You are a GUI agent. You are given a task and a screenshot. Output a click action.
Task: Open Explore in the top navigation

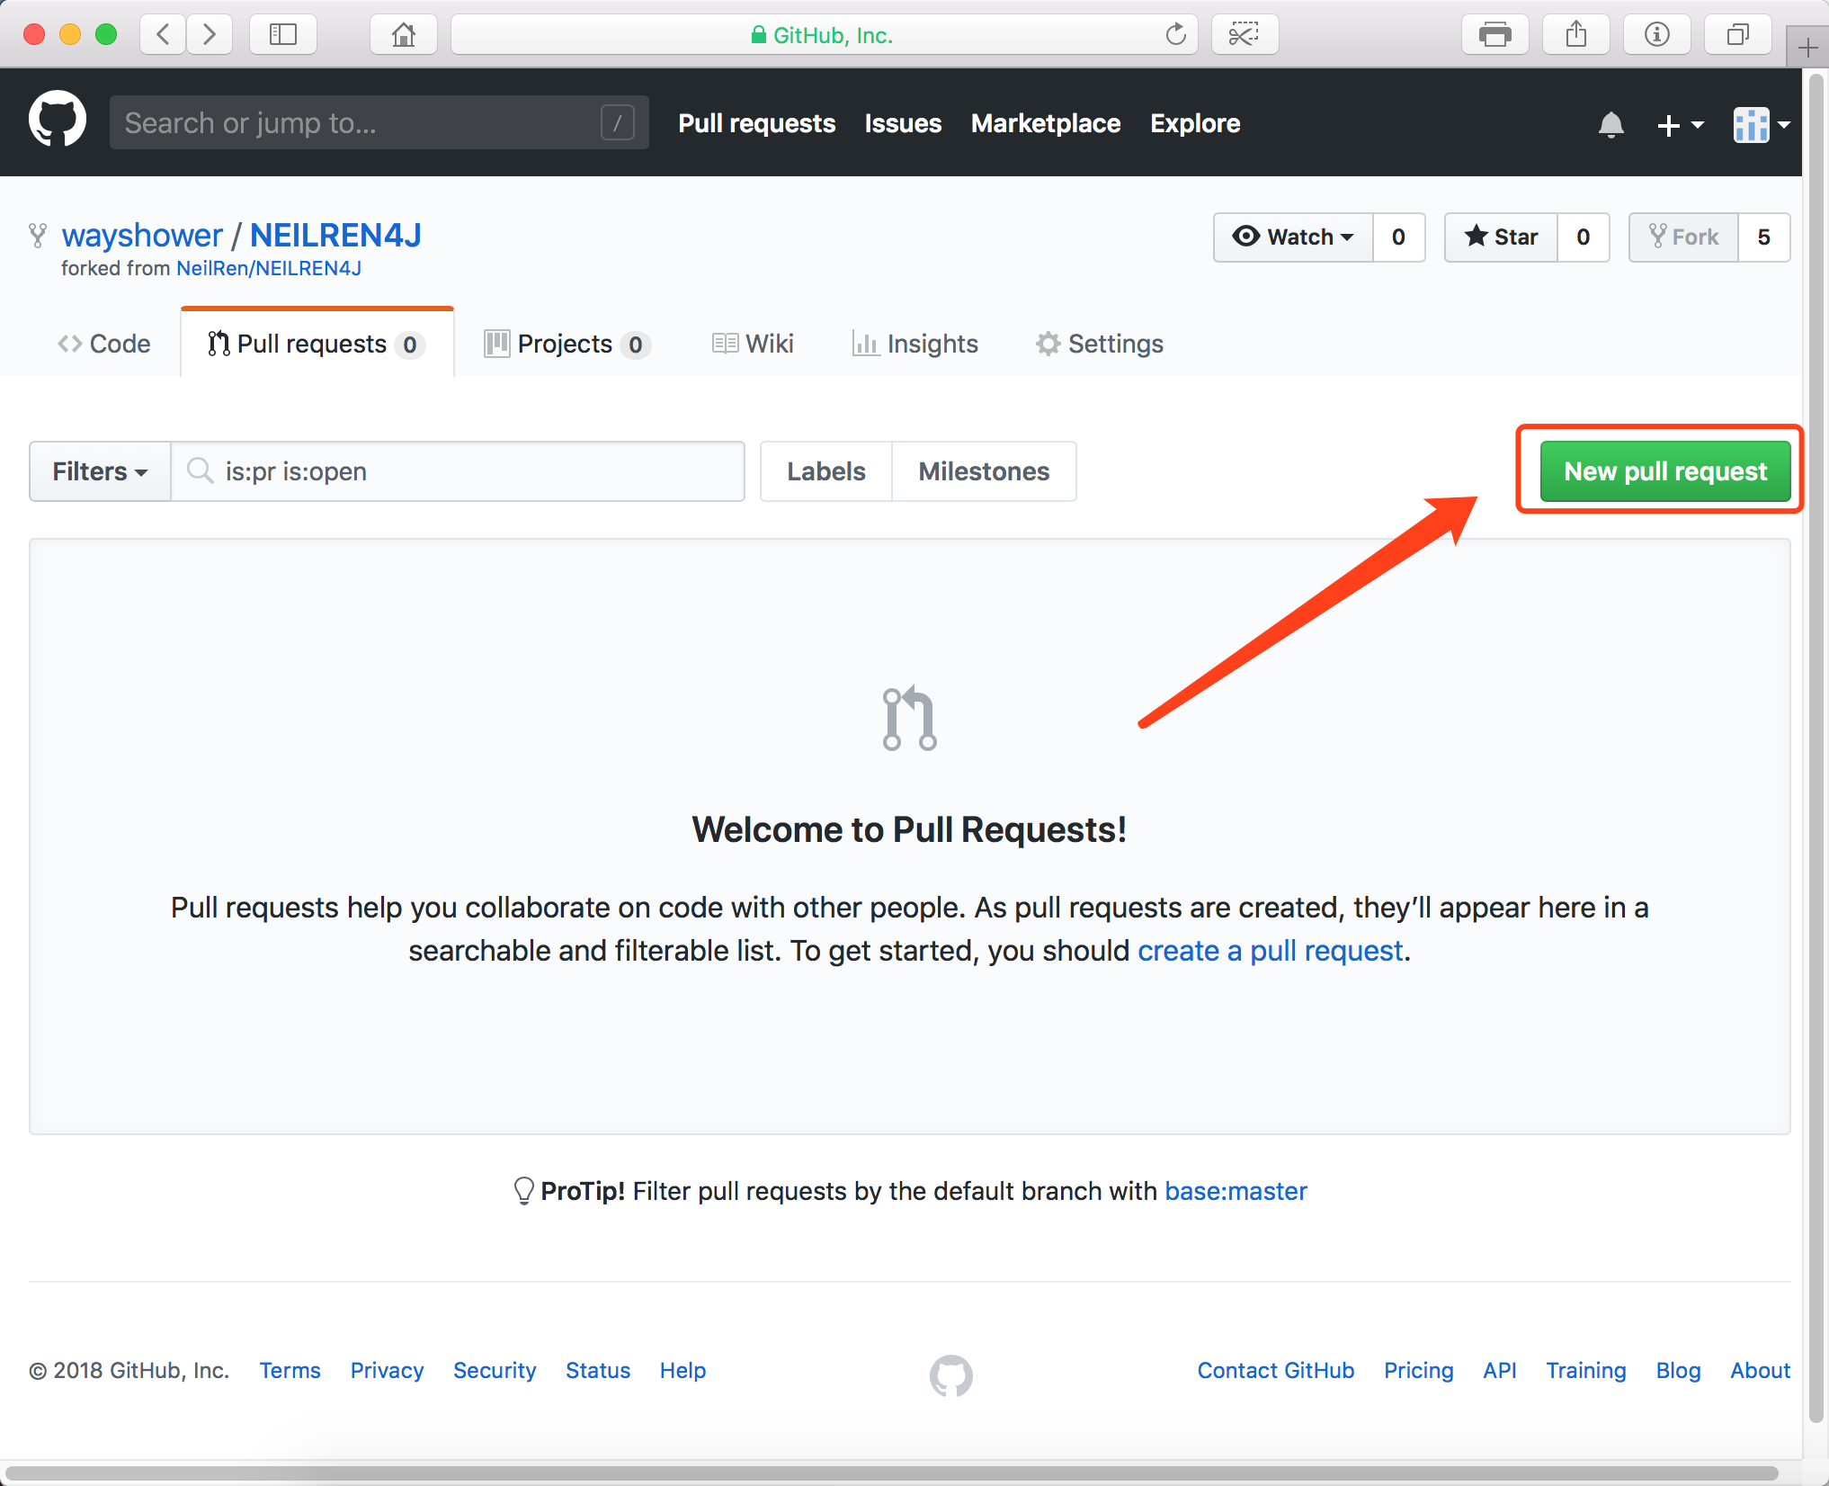click(x=1195, y=123)
